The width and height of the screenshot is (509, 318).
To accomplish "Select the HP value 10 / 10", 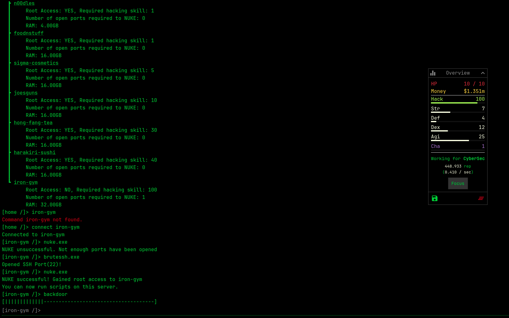I will 474,84.
